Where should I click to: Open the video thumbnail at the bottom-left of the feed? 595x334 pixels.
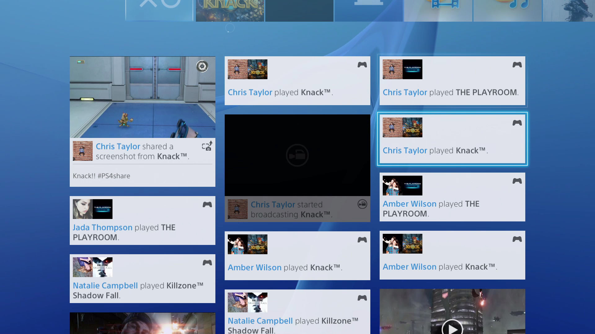coord(143,323)
